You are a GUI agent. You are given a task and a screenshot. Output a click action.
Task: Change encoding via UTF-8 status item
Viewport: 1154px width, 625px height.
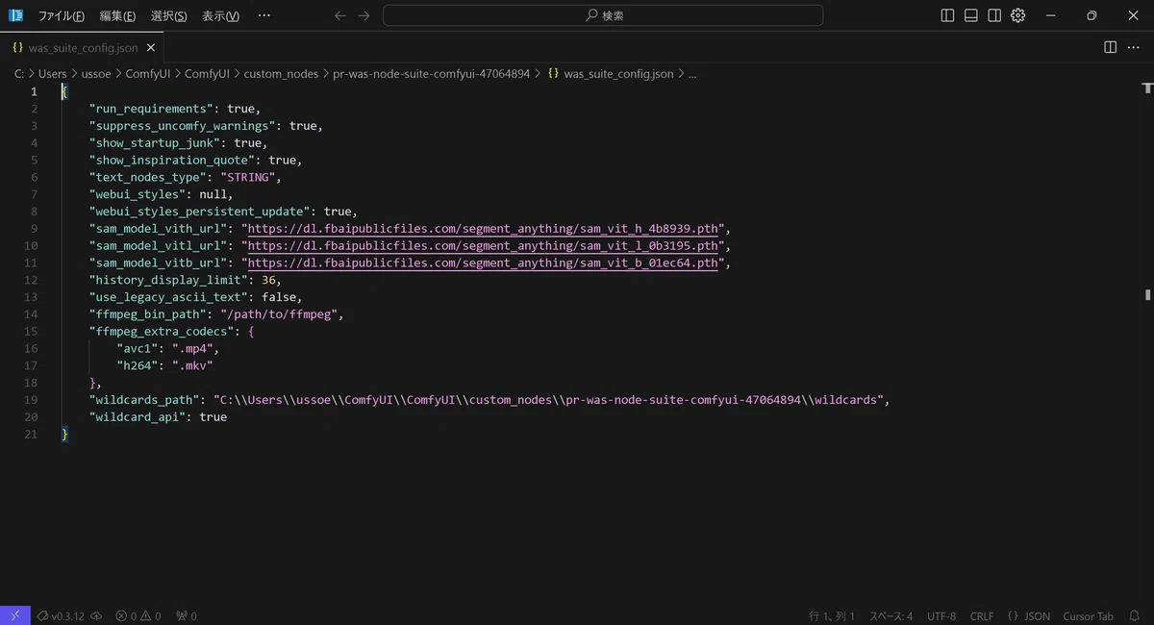pos(941,615)
